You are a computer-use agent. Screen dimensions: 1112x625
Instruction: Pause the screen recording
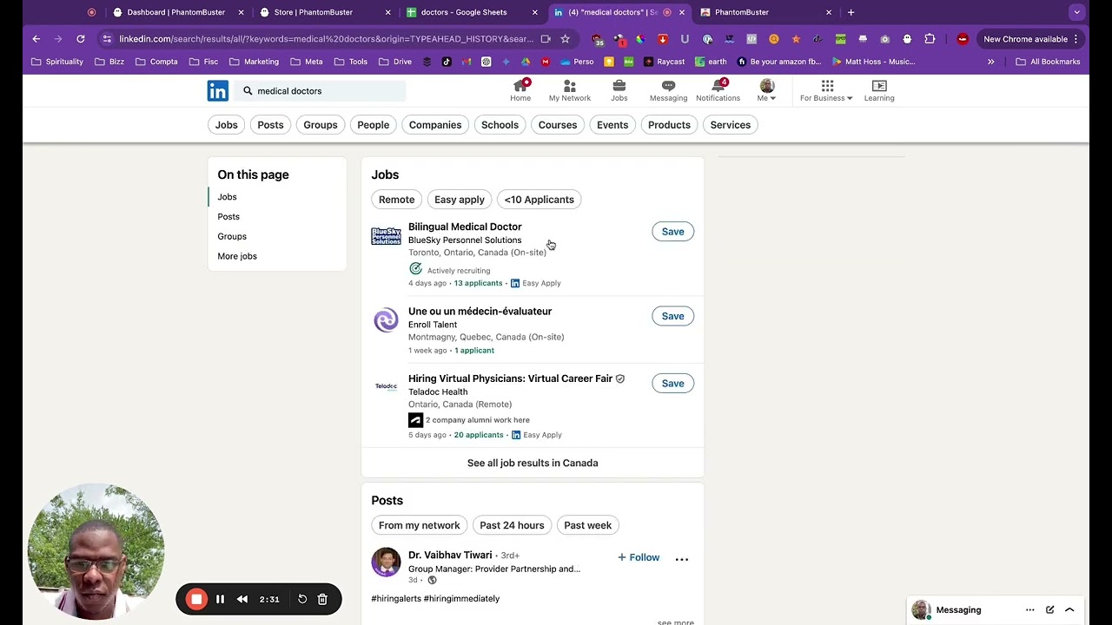coord(220,599)
